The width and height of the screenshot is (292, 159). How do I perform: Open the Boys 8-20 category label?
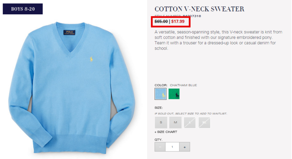tap(23, 9)
